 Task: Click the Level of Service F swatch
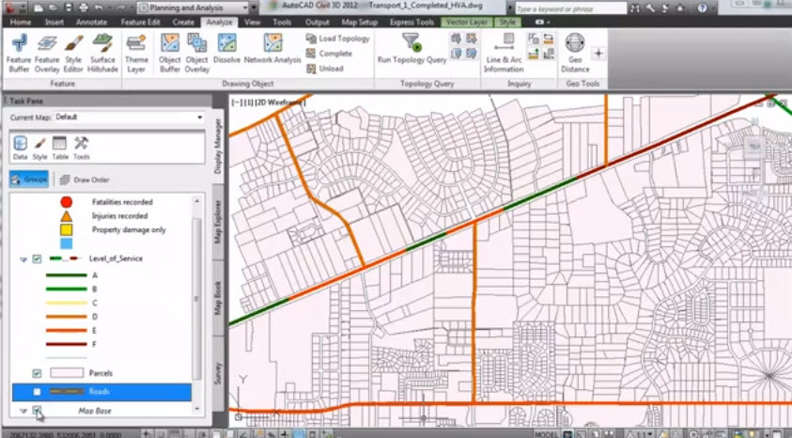[66, 345]
